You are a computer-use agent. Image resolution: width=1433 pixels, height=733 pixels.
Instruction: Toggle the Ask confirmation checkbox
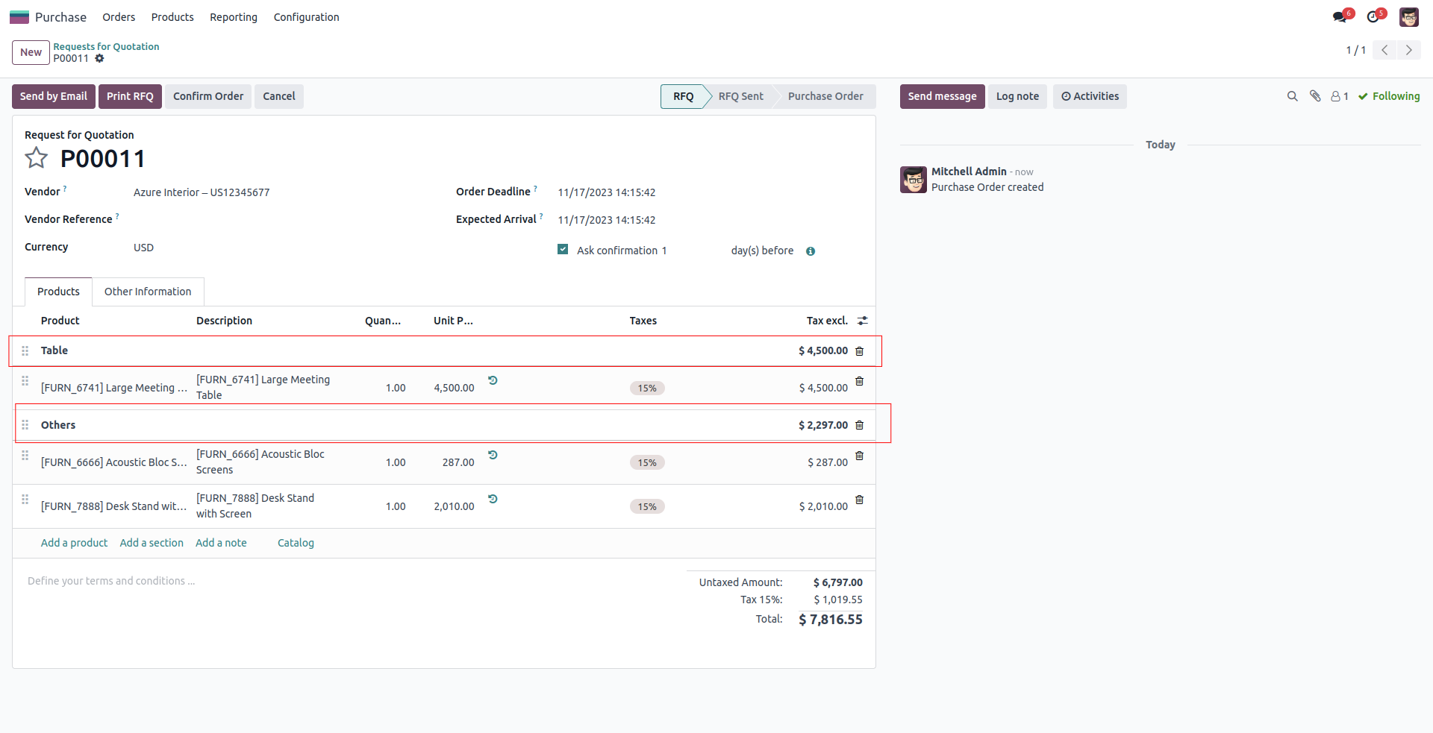pos(563,250)
